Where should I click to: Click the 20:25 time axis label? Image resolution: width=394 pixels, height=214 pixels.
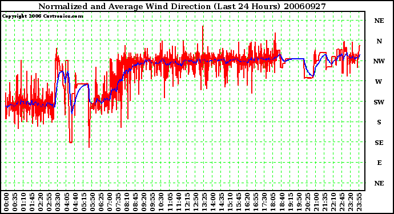tap(307, 202)
